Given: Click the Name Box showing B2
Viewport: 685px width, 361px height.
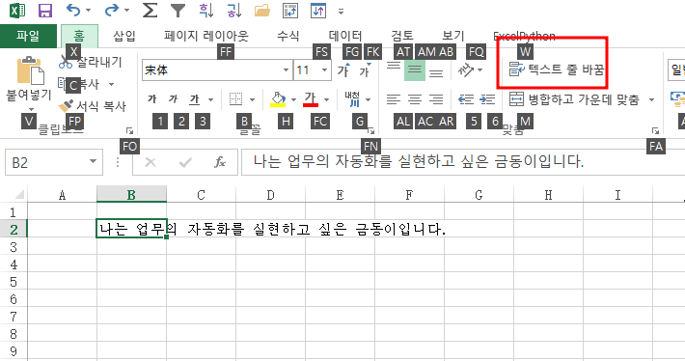Looking at the screenshot, I should 54,162.
